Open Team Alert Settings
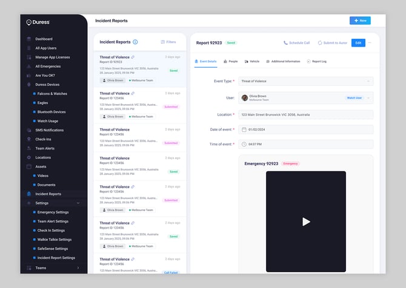Screen dimensions: 406x288 [x=53, y=221]
